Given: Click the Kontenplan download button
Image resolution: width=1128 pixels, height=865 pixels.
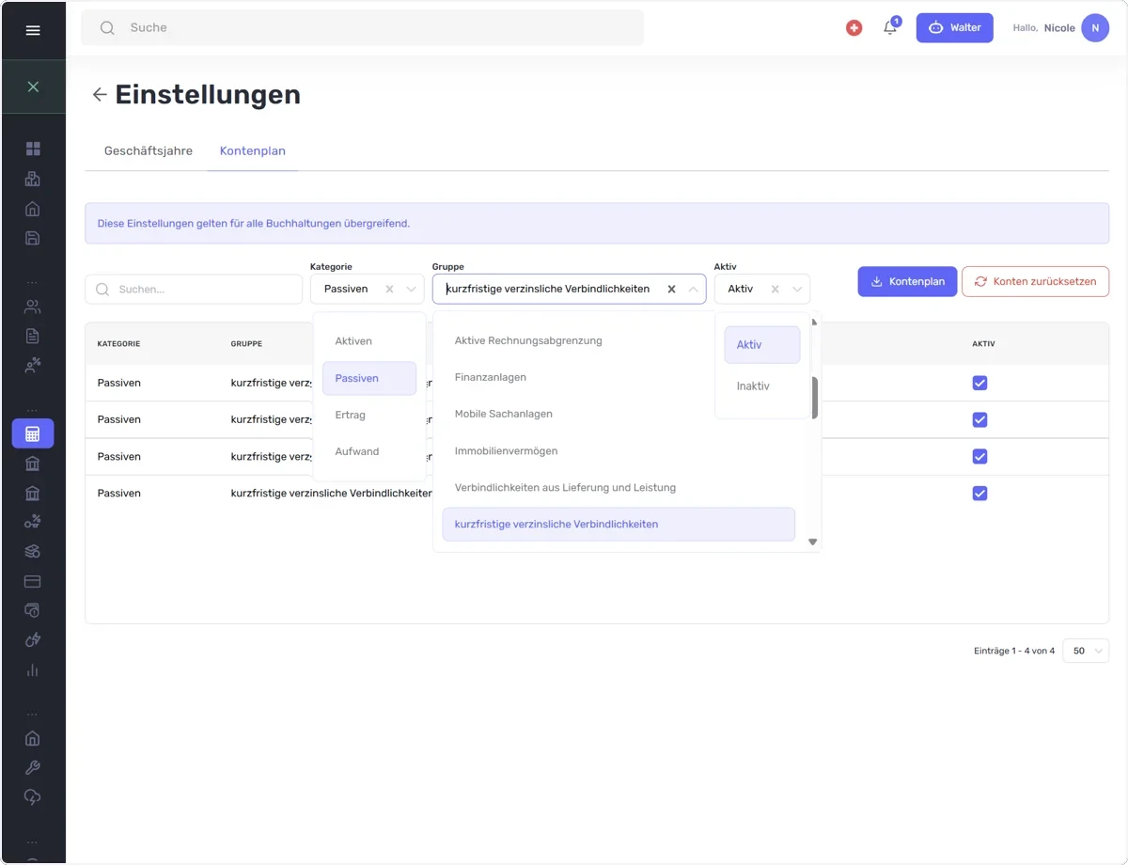Looking at the screenshot, I should pos(907,282).
